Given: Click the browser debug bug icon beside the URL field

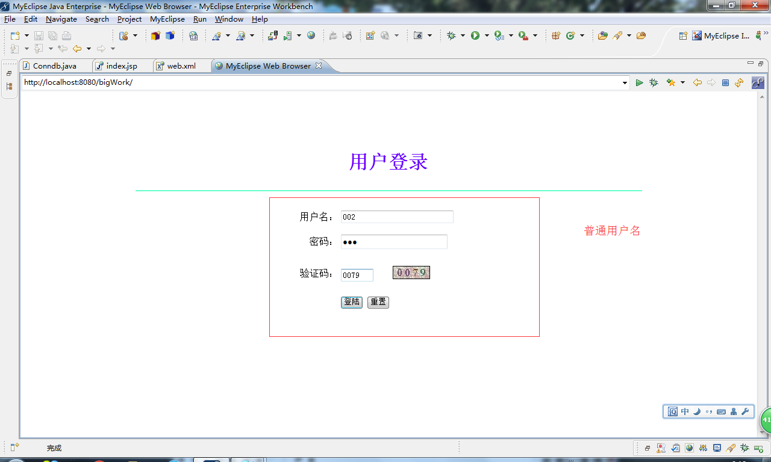Looking at the screenshot, I should pos(654,83).
